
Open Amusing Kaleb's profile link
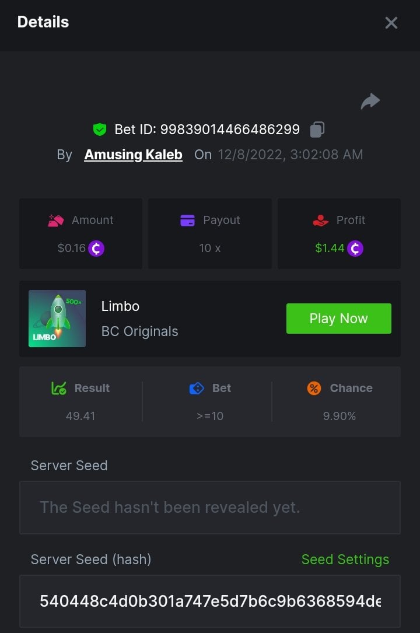coord(133,155)
